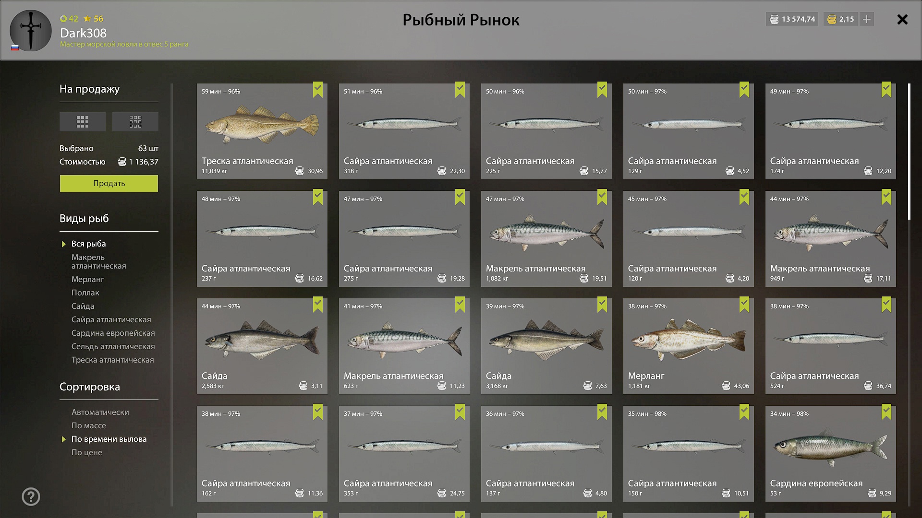Viewport: 922px width, 518px height.
Task: Add gold coins with the plus icon
Action: pyautogui.click(x=867, y=19)
